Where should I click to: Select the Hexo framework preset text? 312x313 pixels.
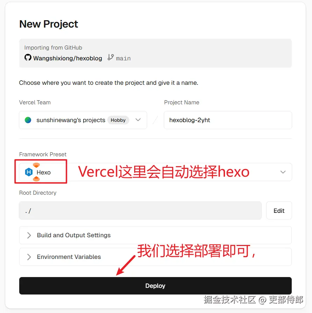point(44,172)
